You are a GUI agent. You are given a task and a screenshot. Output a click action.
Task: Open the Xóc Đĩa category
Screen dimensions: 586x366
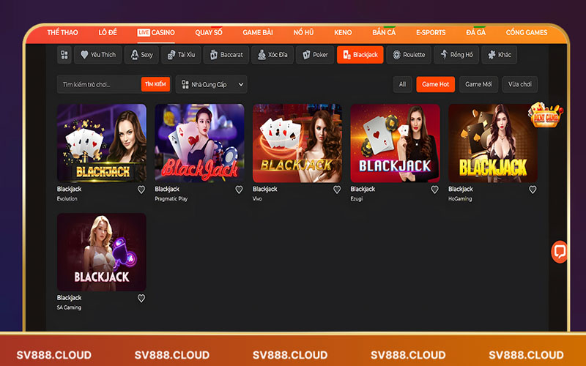coord(272,55)
